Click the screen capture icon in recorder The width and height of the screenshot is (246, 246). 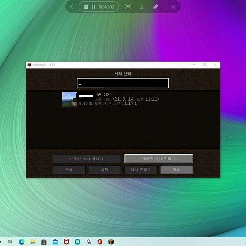pyautogui.click(x=128, y=7)
